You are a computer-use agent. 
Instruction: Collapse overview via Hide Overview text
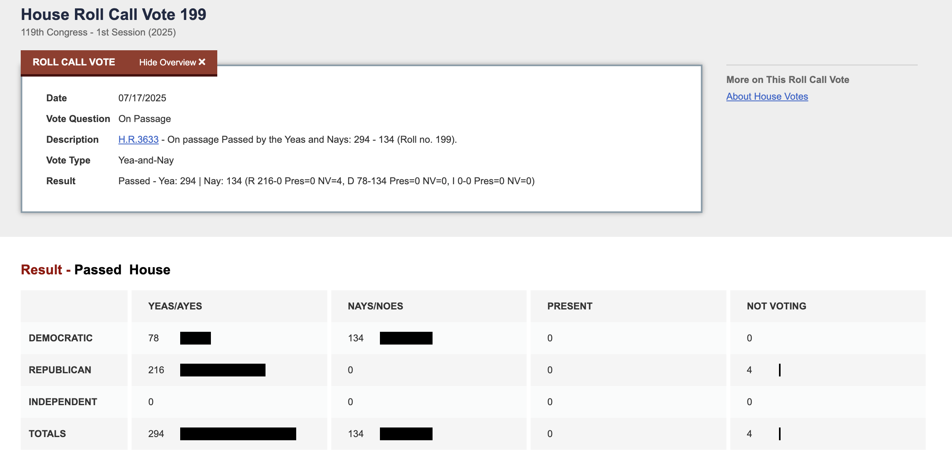(x=167, y=63)
